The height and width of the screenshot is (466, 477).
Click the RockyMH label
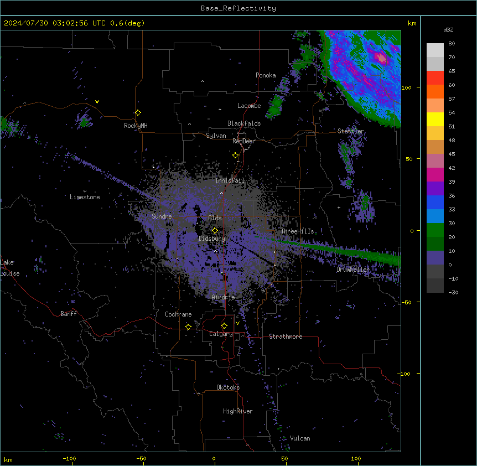coord(136,126)
